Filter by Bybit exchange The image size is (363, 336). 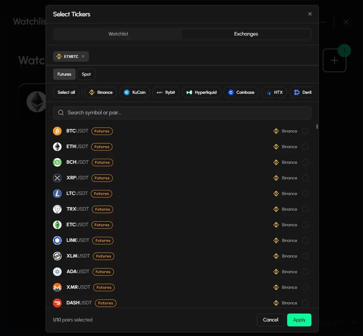point(166,92)
